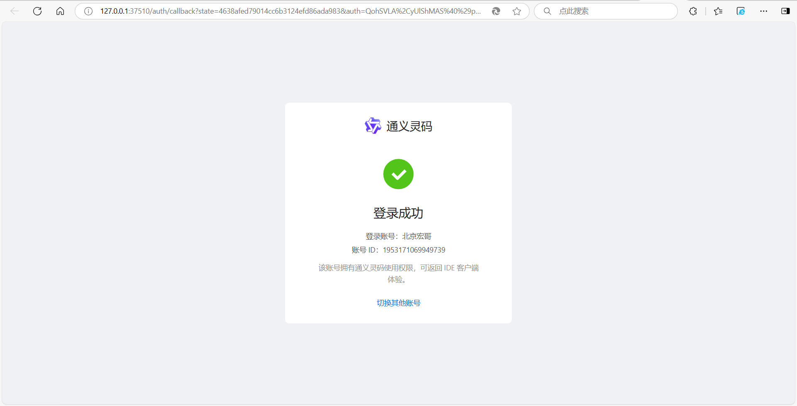Select the 127.0.0.1 callback URL in address bar
Screen dimensions: 797x406
pyautogui.click(x=291, y=11)
